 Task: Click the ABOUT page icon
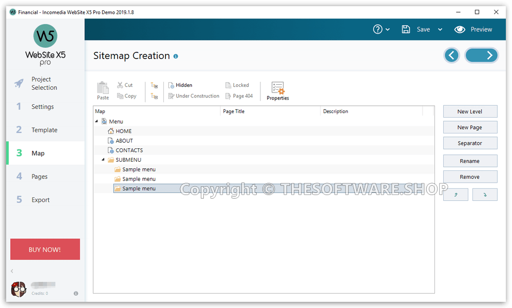tap(111, 141)
